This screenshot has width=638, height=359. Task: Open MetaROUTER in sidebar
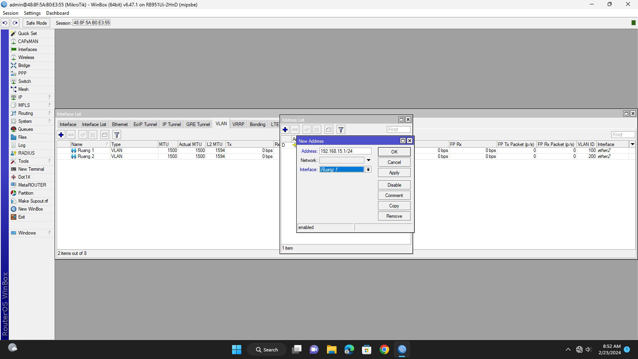[32, 185]
